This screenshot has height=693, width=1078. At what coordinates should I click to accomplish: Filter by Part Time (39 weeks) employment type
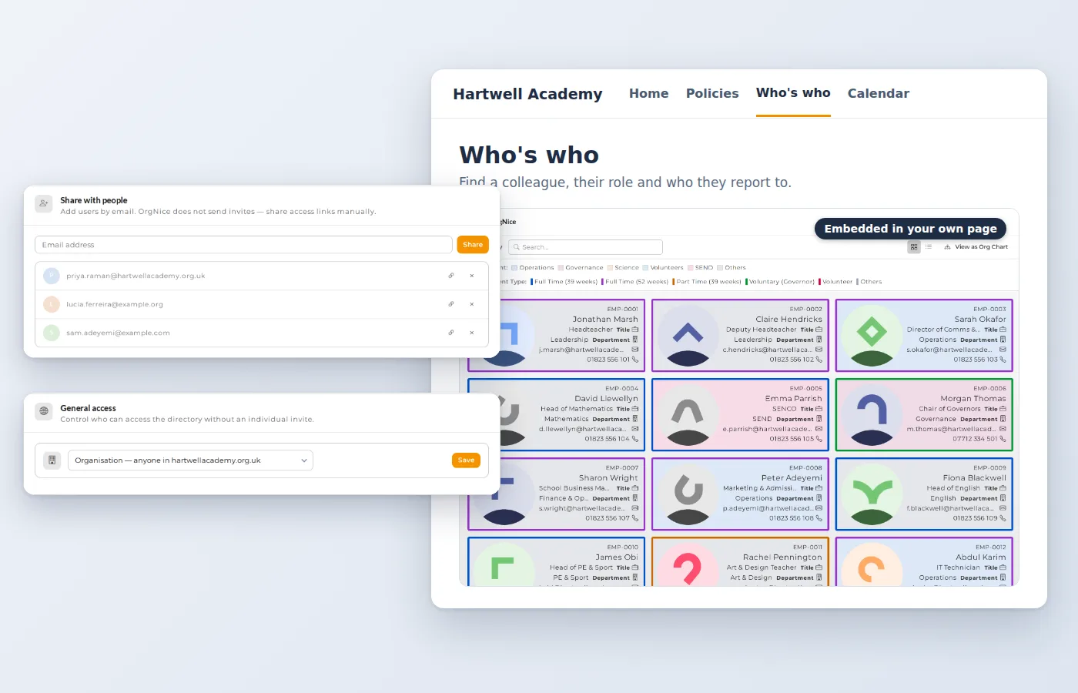click(707, 282)
